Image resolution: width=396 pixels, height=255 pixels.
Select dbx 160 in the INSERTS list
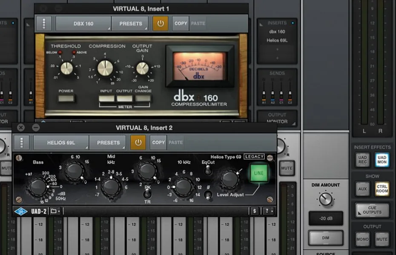pyautogui.click(x=277, y=31)
